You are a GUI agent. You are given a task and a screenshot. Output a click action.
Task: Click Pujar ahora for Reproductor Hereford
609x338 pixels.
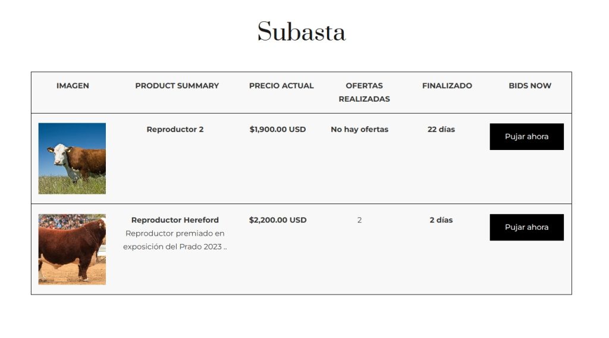526,227
